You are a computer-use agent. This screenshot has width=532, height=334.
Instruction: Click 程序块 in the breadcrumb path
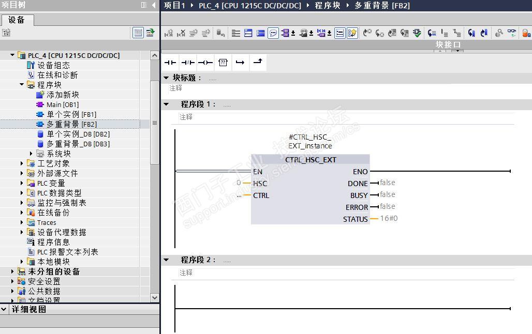click(328, 5)
